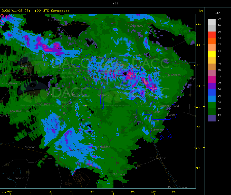Click the El_Desvio map label
This screenshot has width=231, height=195.
click(60, 97)
